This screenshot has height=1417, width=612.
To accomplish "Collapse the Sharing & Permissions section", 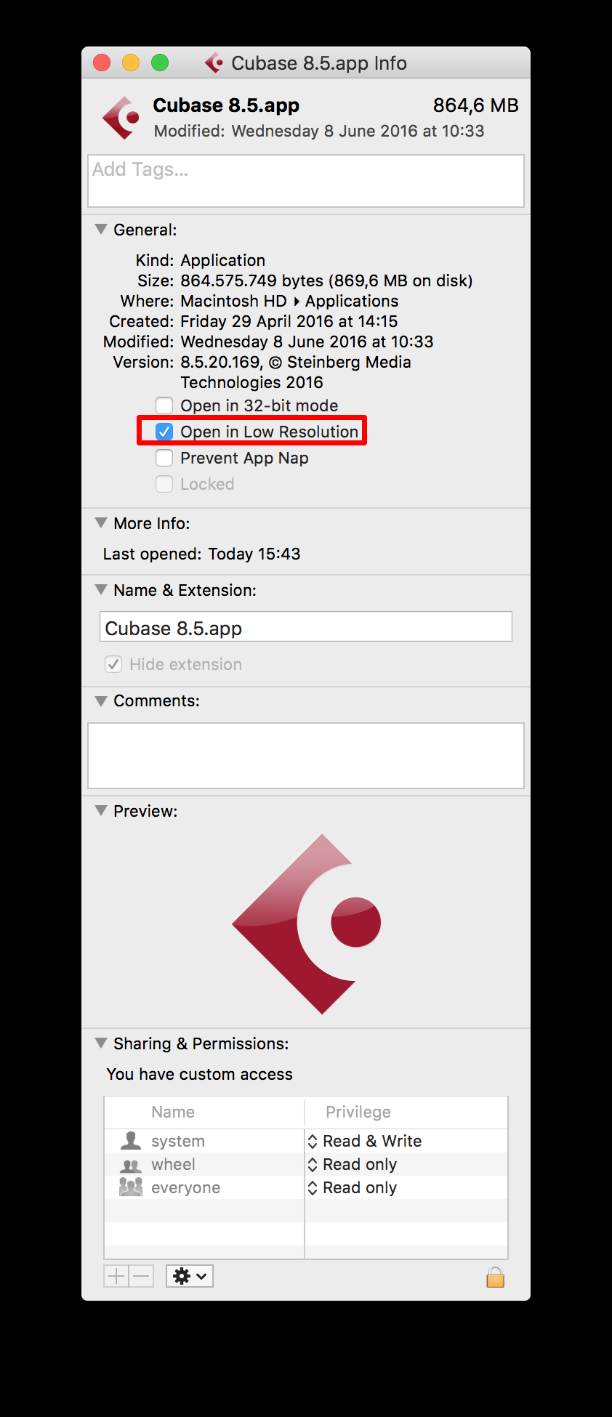I will pos(101,1043).
